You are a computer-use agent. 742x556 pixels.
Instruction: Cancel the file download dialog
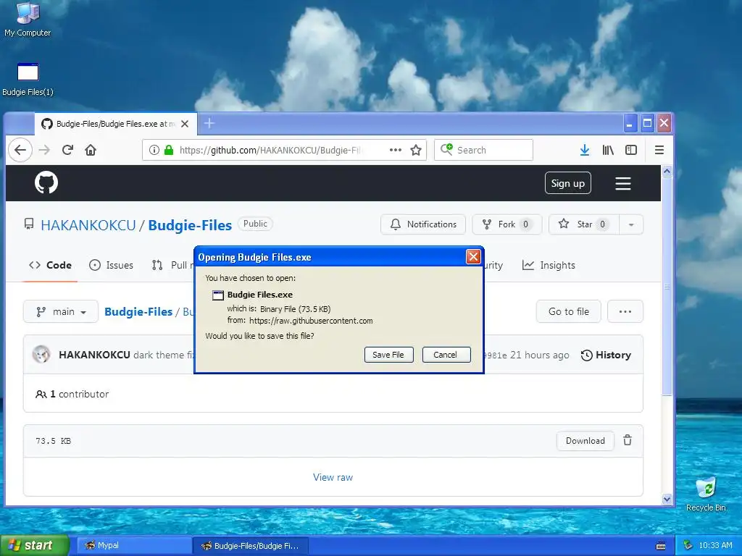point(446,355)
